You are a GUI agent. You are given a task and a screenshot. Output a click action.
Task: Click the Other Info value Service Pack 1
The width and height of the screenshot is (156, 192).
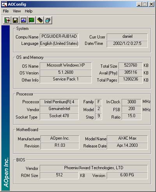66,80
